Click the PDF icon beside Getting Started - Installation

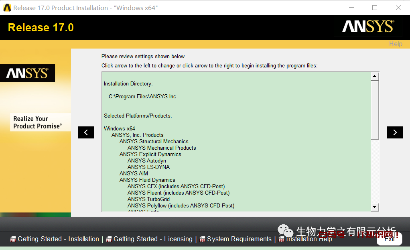pyautogui.click(x=13, y=239)
